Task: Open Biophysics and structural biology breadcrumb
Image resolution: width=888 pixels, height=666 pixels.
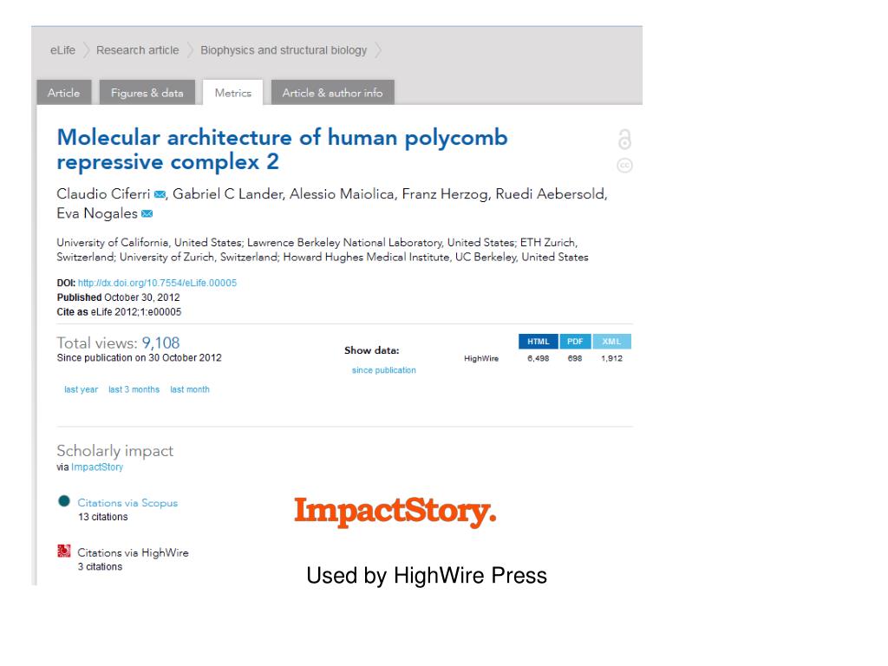Action: (284, 50)
